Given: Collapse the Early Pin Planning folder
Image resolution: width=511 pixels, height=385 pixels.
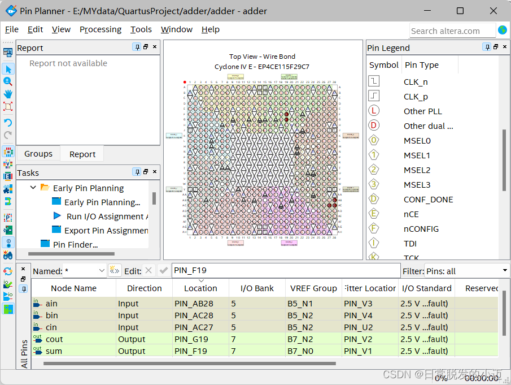Looking at the screenshot, I should 33,188.
